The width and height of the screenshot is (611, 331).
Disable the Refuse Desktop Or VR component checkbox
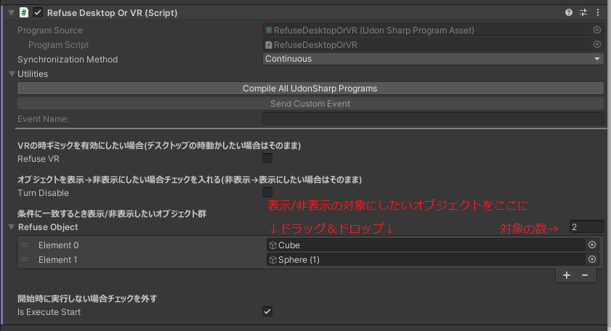(38, 12)
